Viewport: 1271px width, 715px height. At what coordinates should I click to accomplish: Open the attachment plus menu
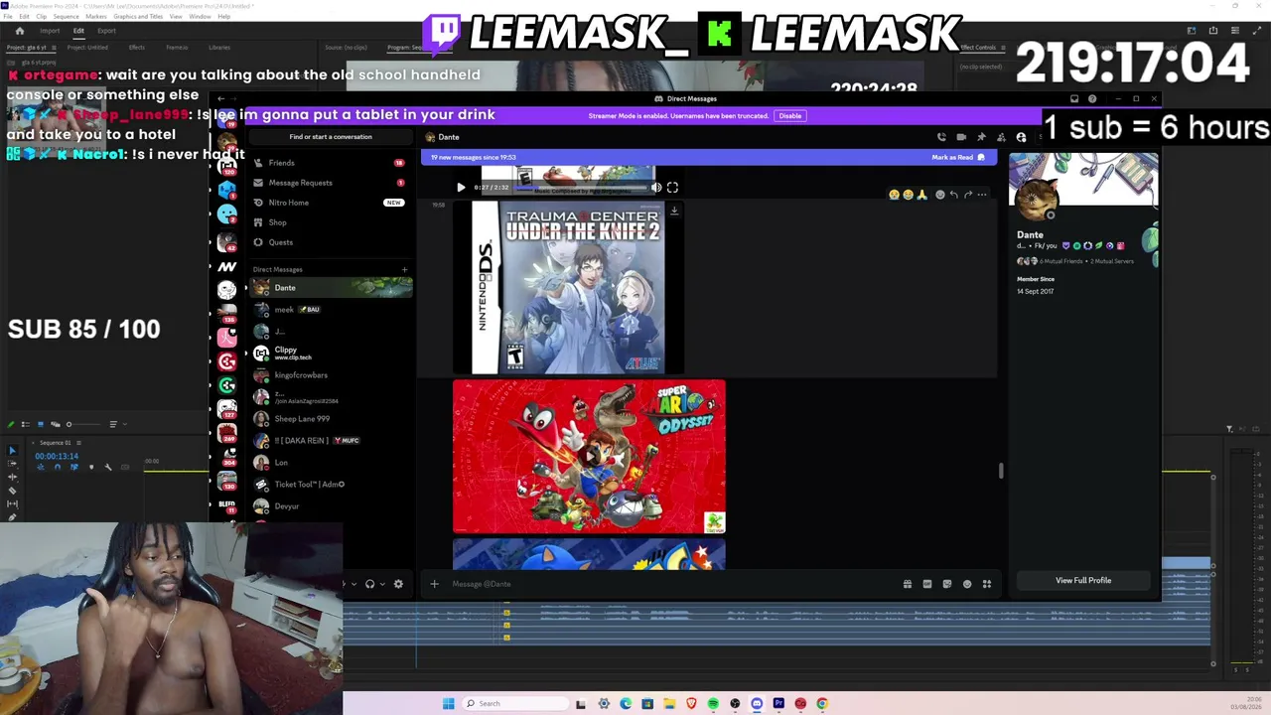434,584
